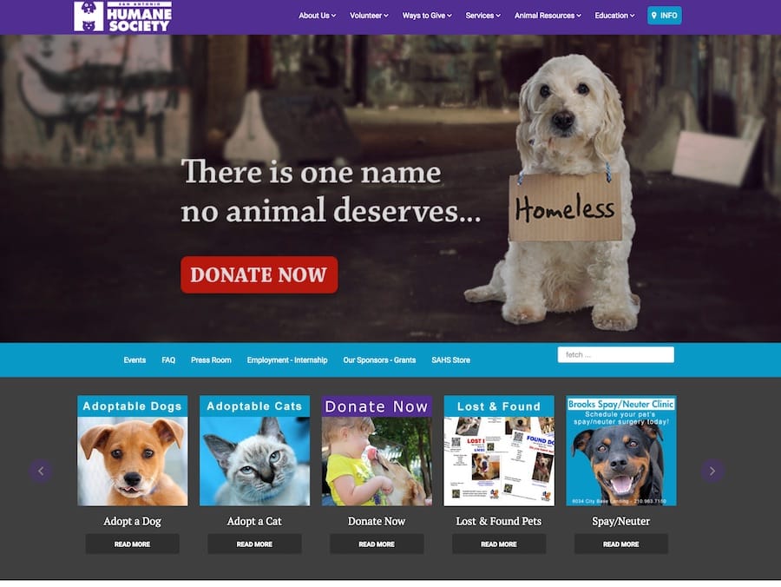Screen dimensions: 781x587
Task: Click Read More under Adopt a Dog
Action: [133, 544]
